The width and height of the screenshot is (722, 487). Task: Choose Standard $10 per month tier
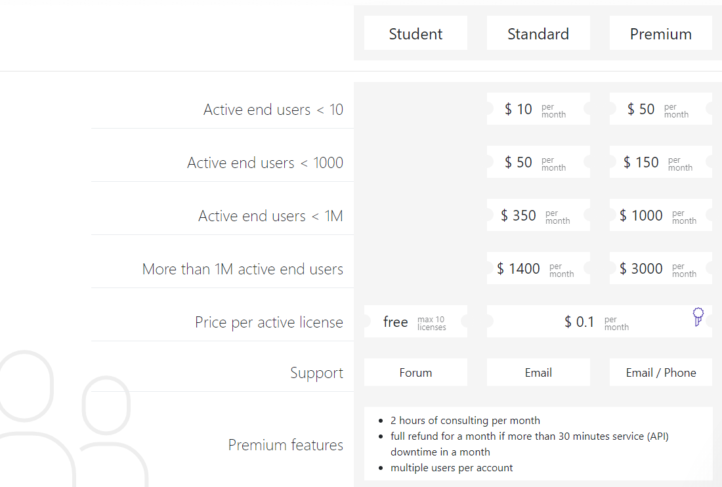pos(538,109)
